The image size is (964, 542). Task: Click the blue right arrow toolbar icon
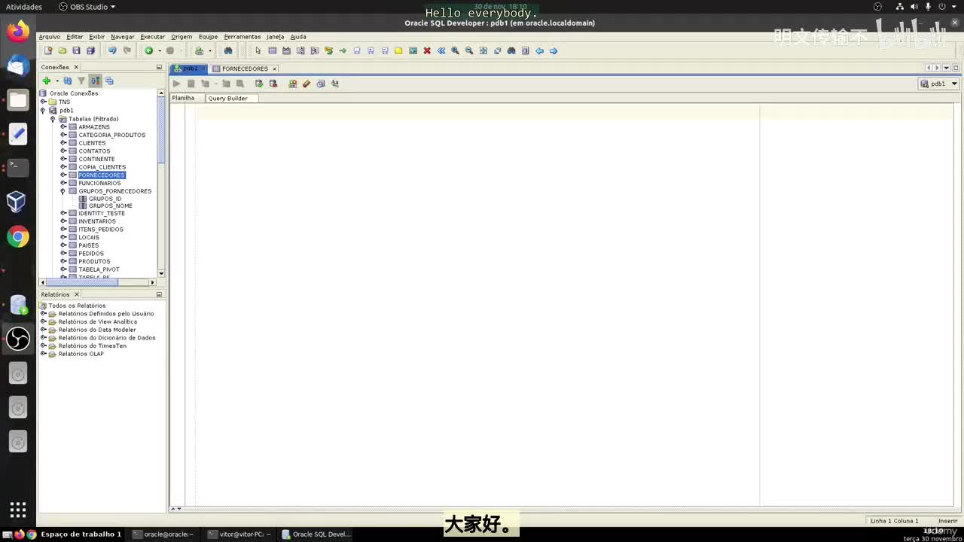[554, 51]
